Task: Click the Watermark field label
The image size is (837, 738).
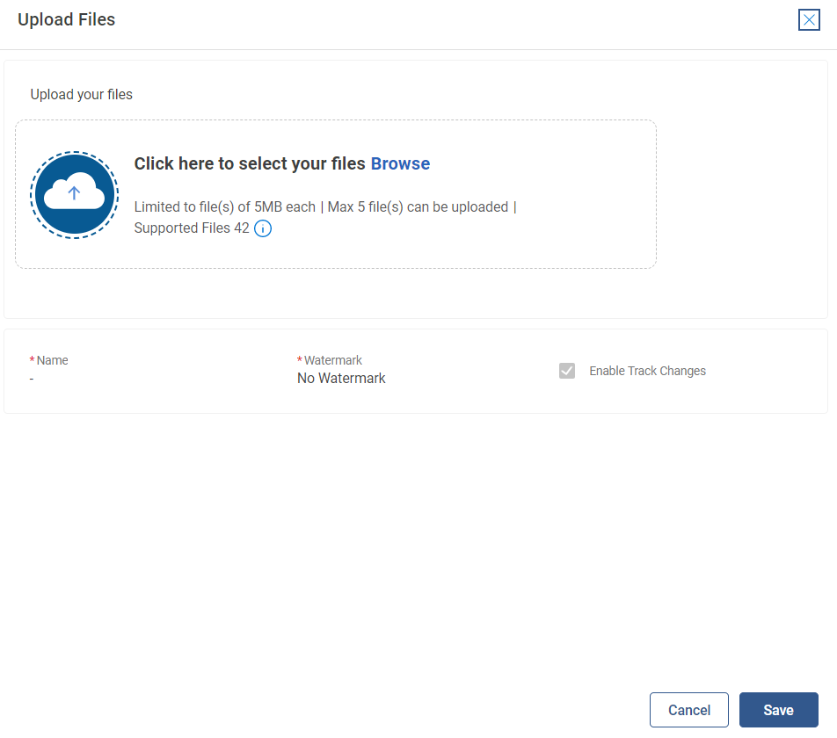Action: coord(332,360)
